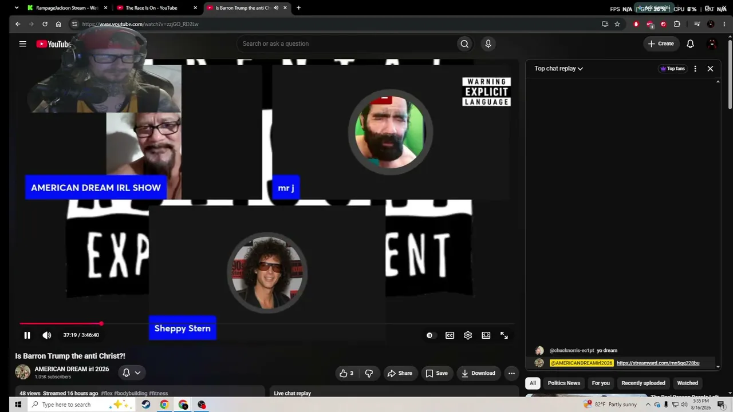
Task: Open Steam from the taskbar
Action: click(x=146, y=405)
